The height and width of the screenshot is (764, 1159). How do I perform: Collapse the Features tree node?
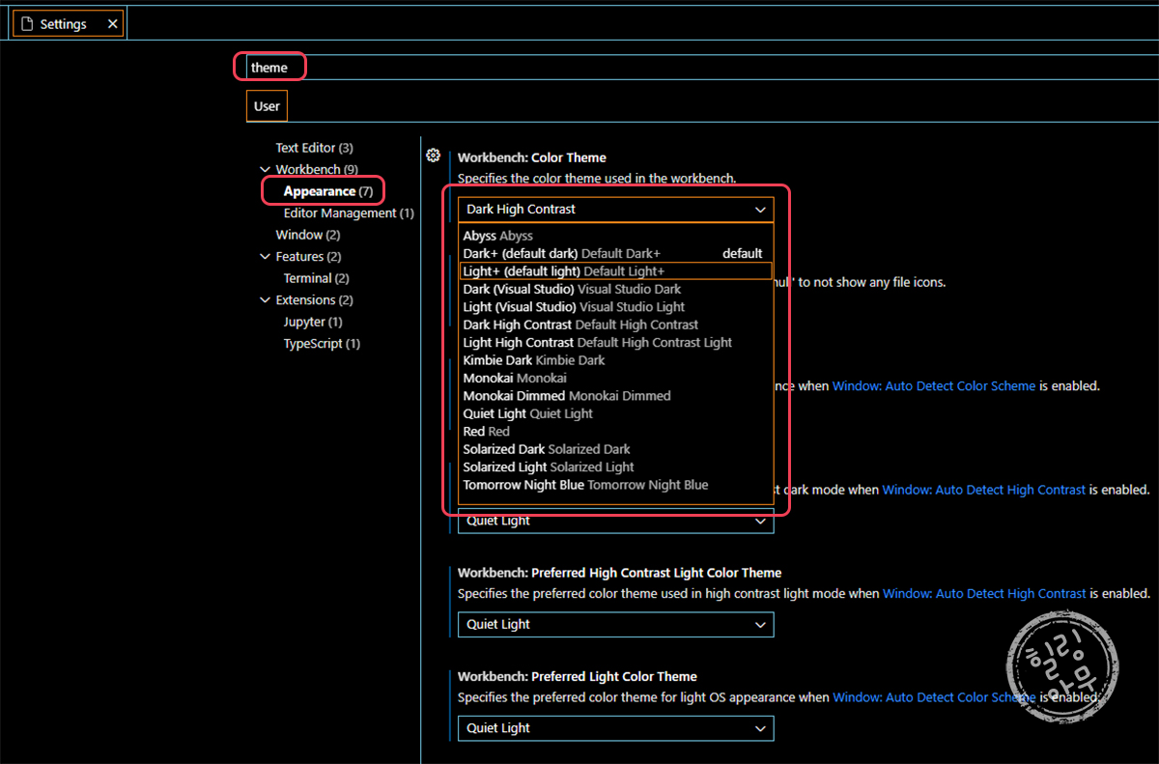click(x=266, y=257)
